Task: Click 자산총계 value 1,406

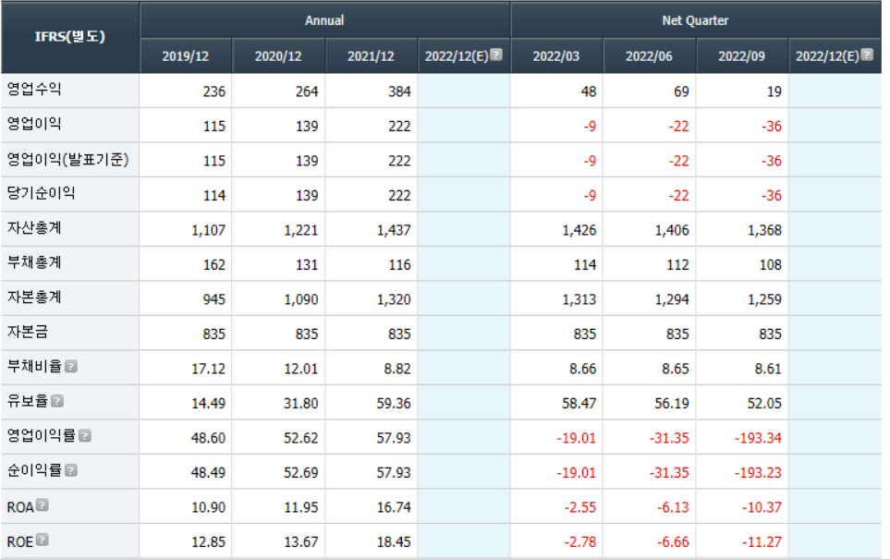Action: tap(672, 230)
